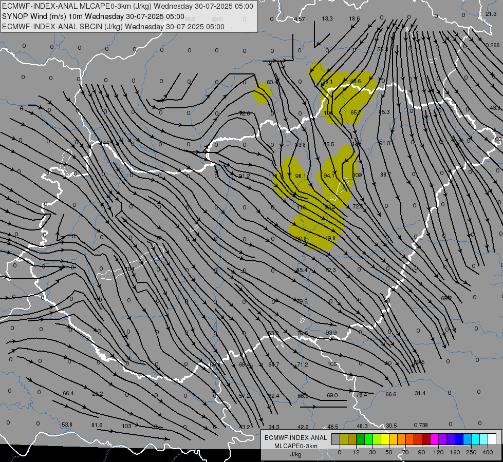Image resolution: width=503 pixels, height=462 pixels.
Task: Click the white swatch at the legend end
Action: click(x=492, y=439)
